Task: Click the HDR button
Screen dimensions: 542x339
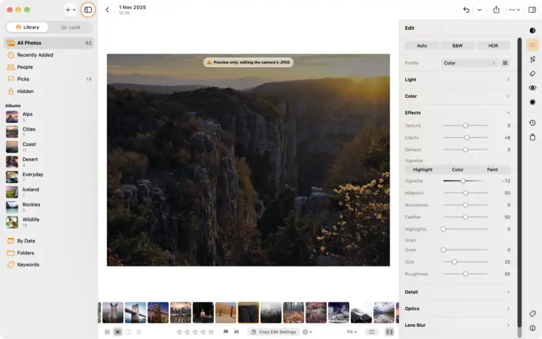Action: point(493,45)
